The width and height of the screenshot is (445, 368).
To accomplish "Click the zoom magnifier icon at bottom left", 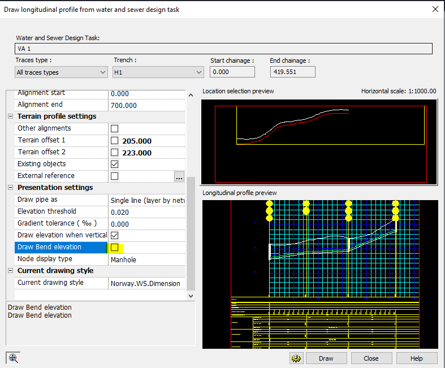I will (x=12, y=358).
